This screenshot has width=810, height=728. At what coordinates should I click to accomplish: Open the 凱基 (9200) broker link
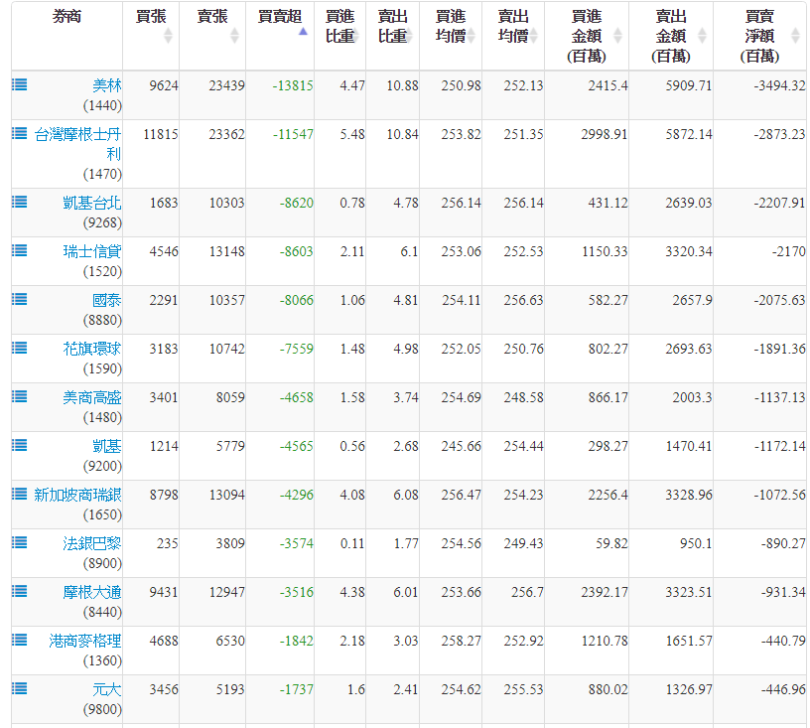click(x=106, y=446)
